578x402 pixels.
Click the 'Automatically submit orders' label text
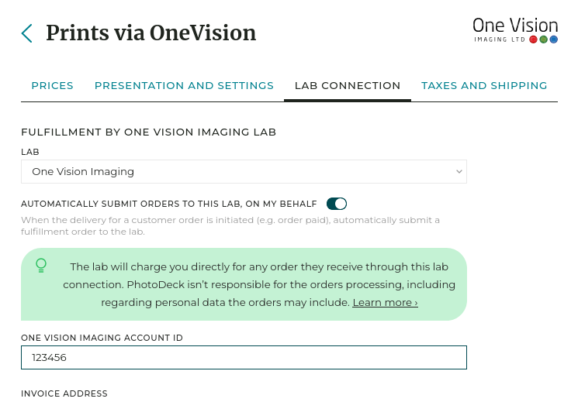point(168,204)
